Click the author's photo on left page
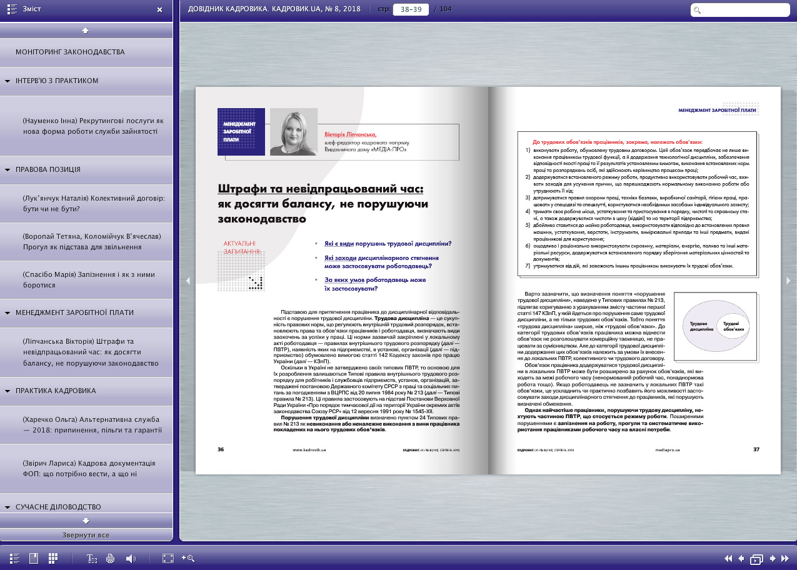 (294, 132)
